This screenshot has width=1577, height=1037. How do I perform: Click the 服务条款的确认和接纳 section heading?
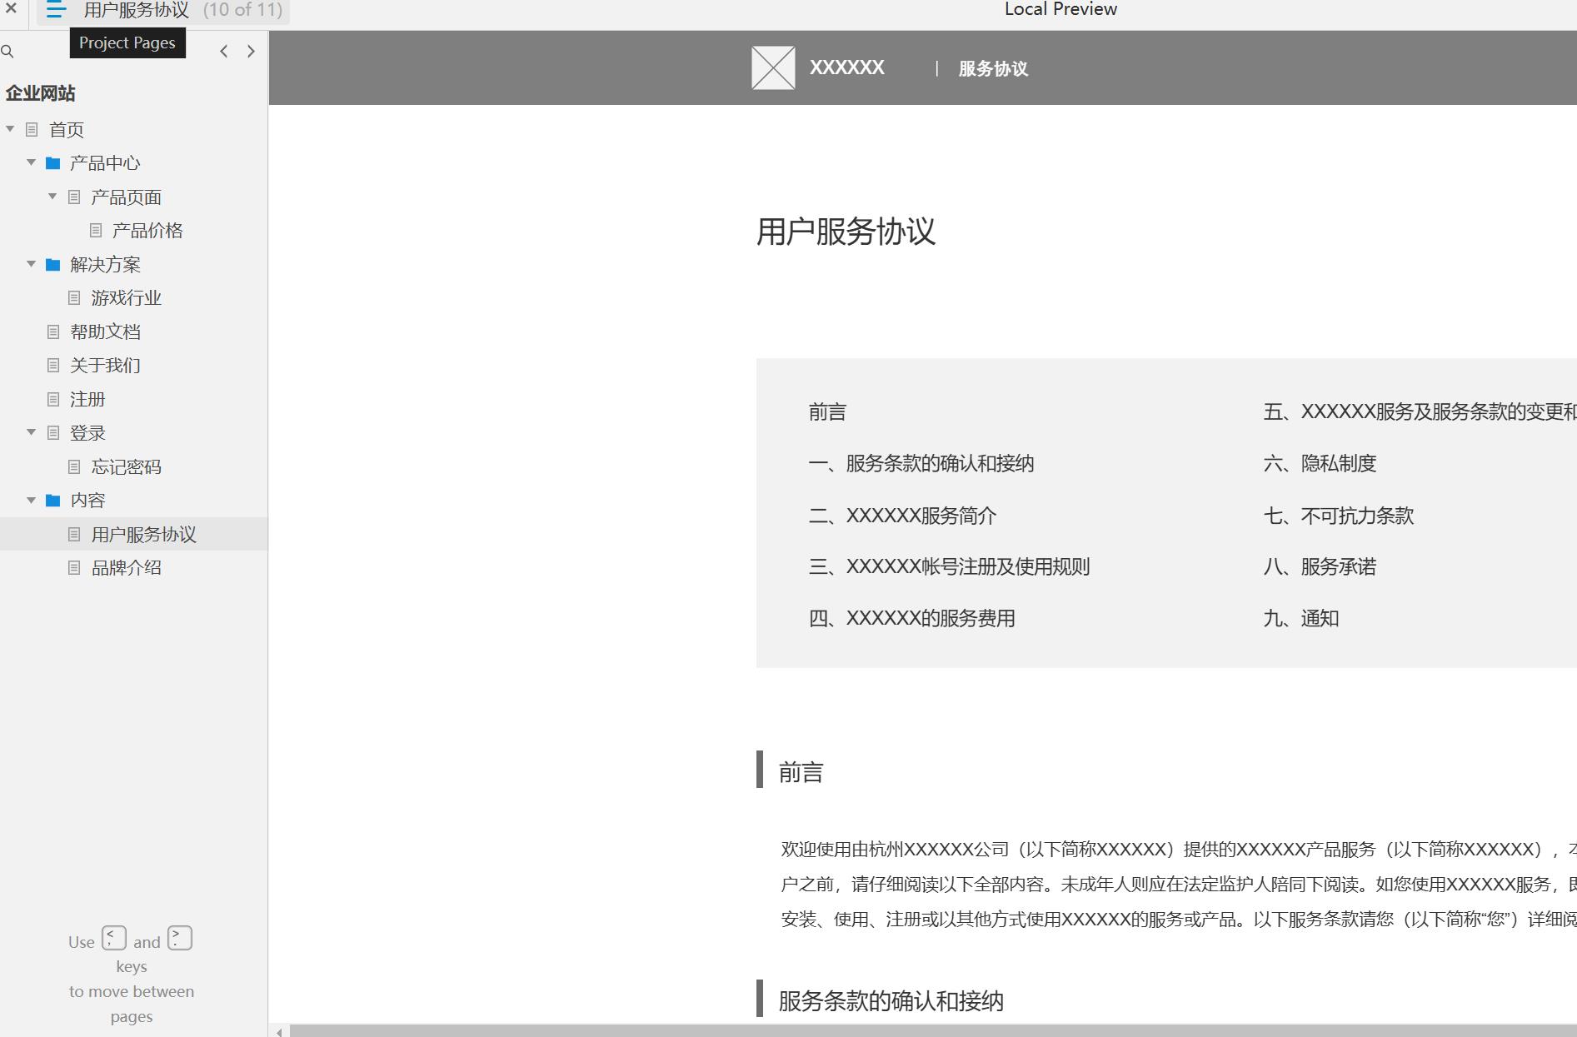[891, 1000]
